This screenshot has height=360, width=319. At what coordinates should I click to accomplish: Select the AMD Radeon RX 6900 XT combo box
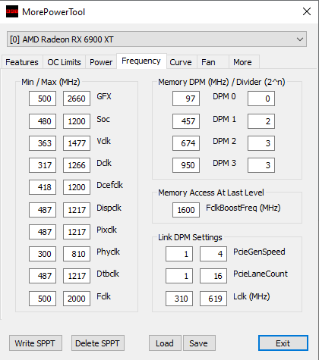[156, 39]
